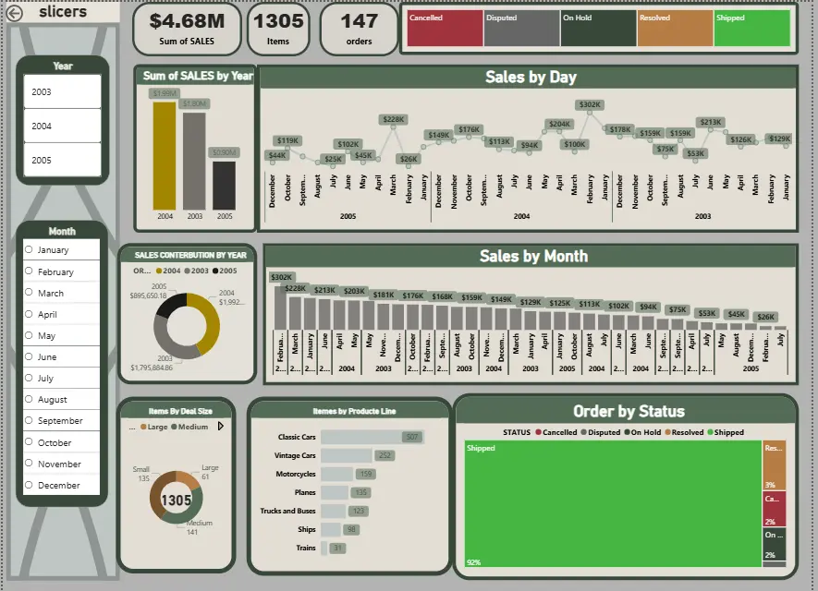Expand the legend arrow in Items By Deal Size
The height and width of the screenshot is (591, 818).
[x=221, y=426]
